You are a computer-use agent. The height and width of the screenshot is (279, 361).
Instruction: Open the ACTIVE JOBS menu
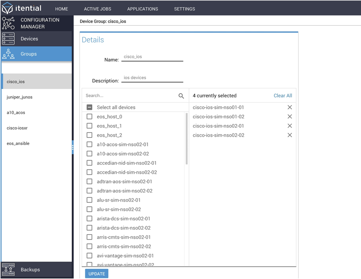pos(98,9)
